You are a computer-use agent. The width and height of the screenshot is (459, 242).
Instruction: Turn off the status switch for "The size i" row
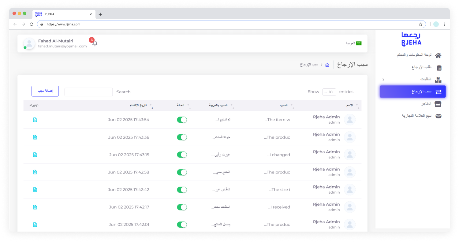coord(182,190)
